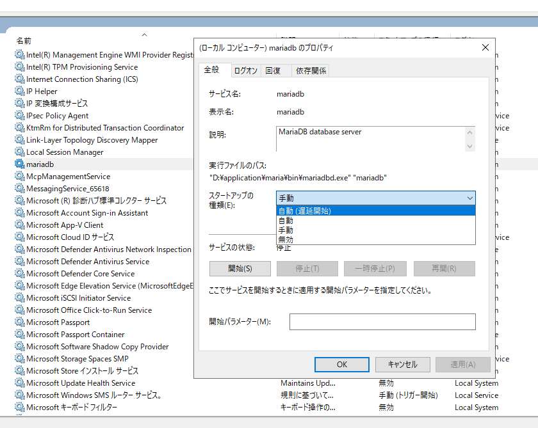Confirm with the OK button
This screenshot has width=538, height=428.
tap(342, 364)
